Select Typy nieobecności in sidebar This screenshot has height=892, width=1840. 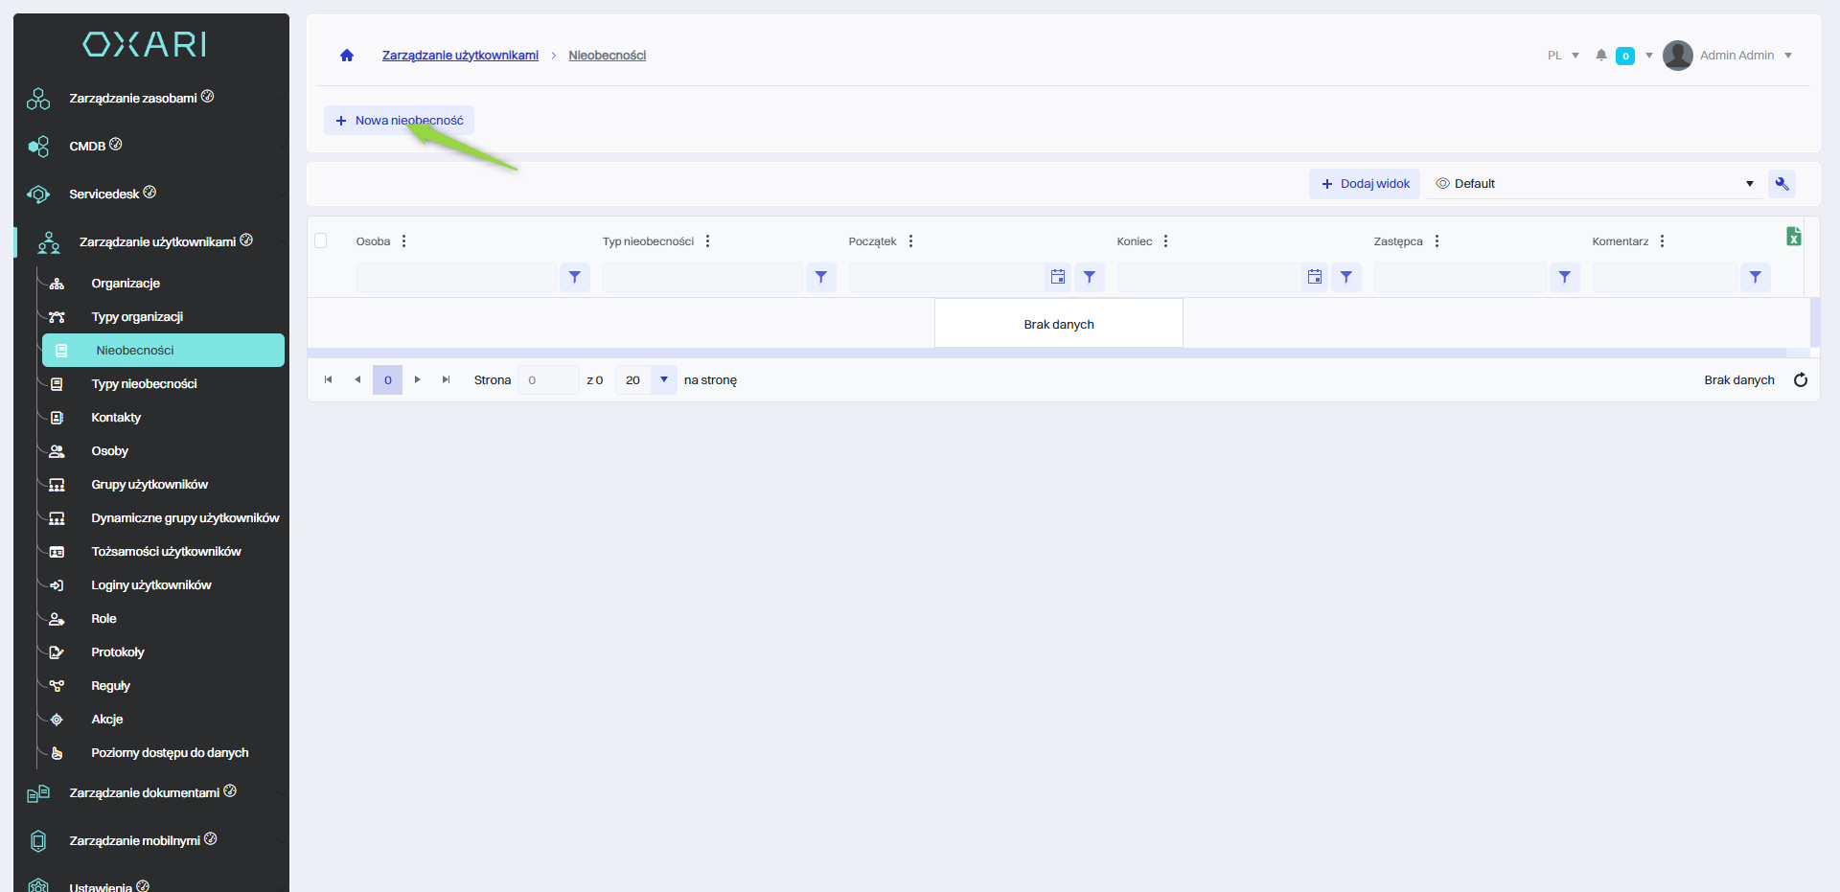(144, 384)
